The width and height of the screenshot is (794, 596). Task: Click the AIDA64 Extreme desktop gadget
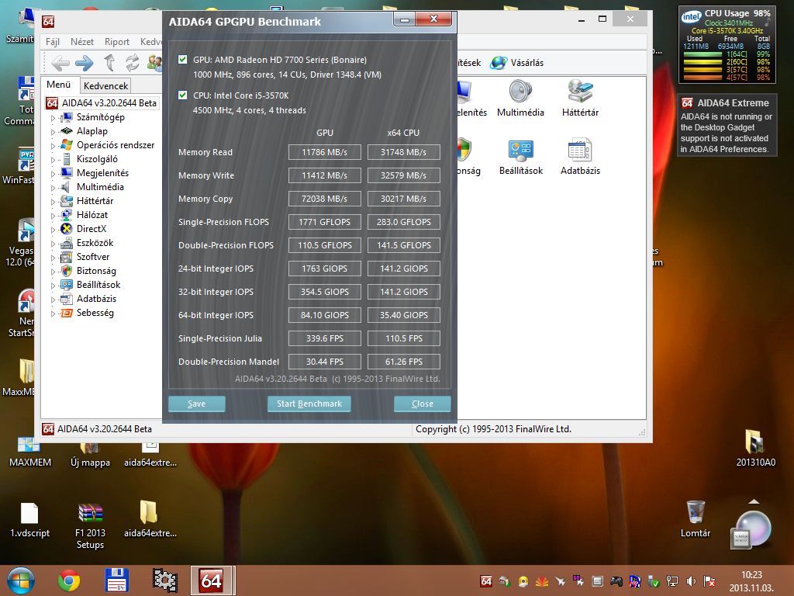tap(727, 125)
